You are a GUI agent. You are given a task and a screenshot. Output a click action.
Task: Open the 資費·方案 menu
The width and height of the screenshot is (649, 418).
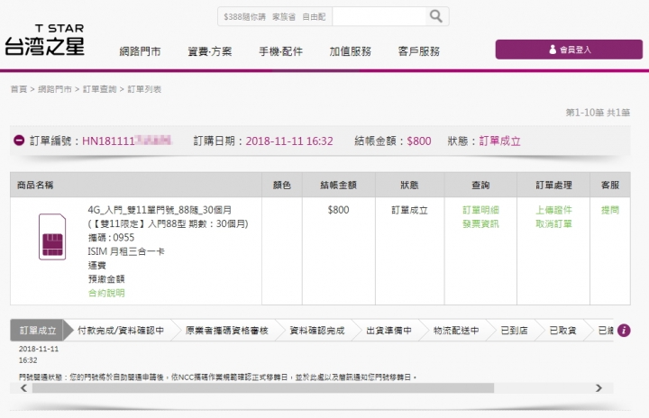click(210, 51)
